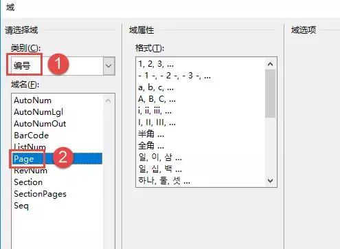The width and height of the screenshot is (340, 249).
Task: Choose the i, ii, iii, ... format
Action: [155, 111]
